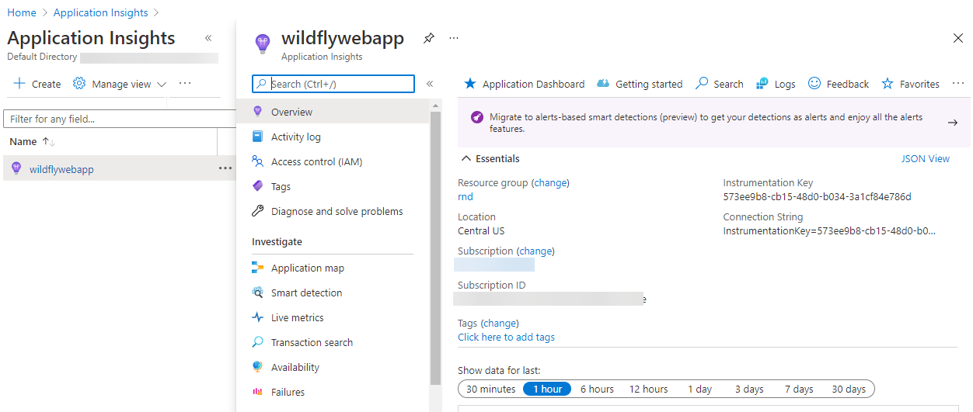This screenshot has width=973, height=412.
Task: Click the rocket icon in the migration banner
Action: (x=477, y=117)
